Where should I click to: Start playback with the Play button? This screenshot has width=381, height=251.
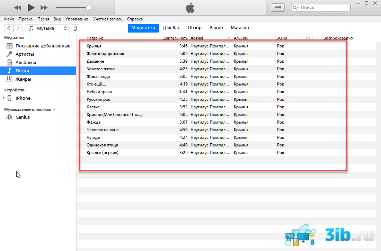point(31,8)
